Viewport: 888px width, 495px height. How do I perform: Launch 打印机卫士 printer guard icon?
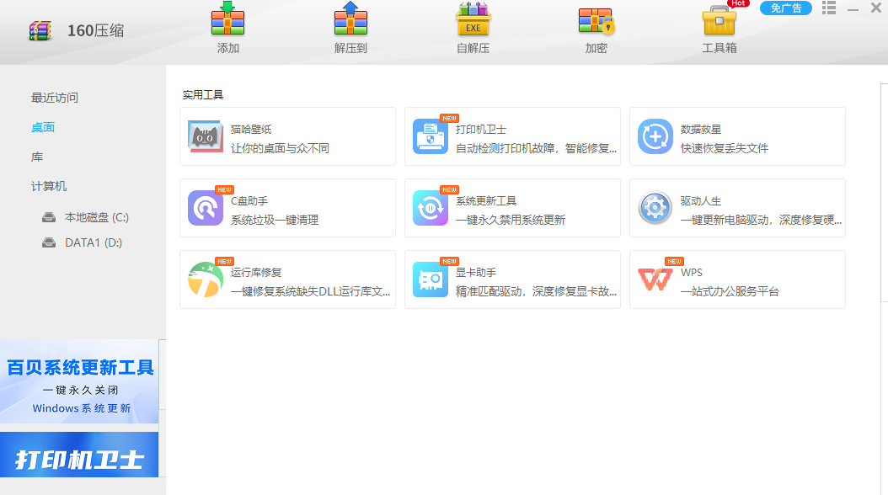pos(431,136)
